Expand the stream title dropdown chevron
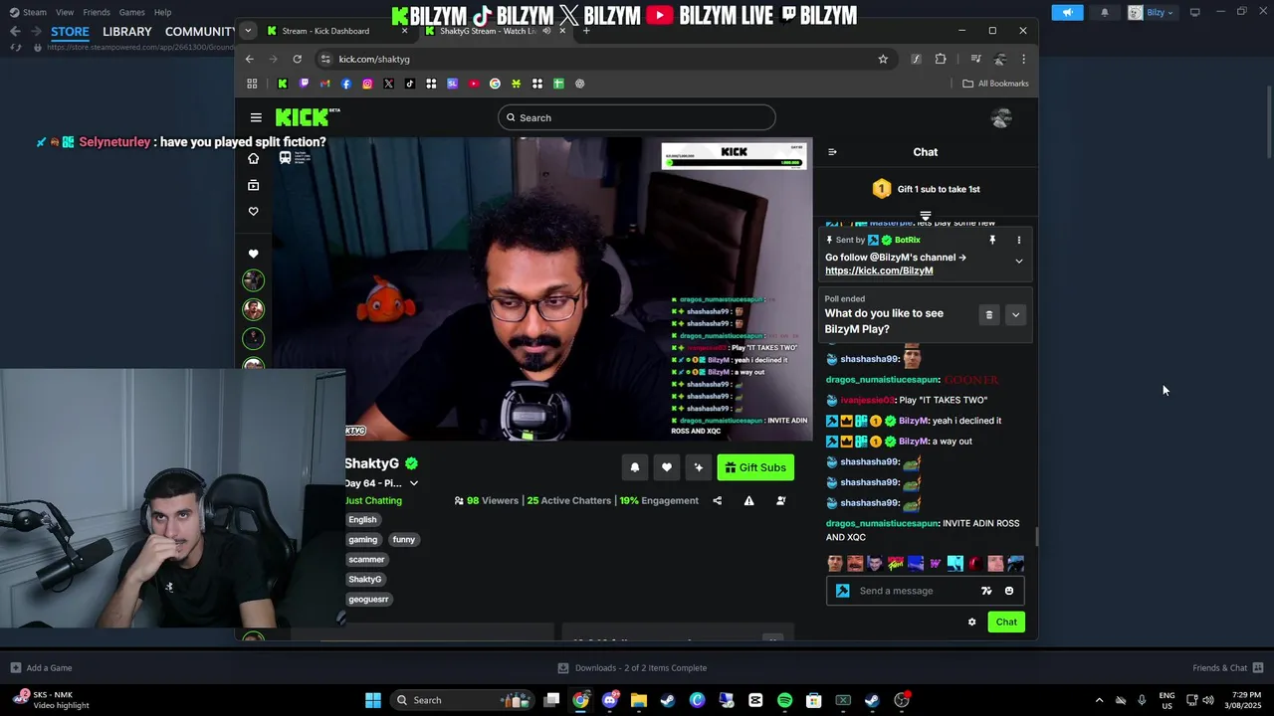 pyautogui.click(x=414, y=483)
